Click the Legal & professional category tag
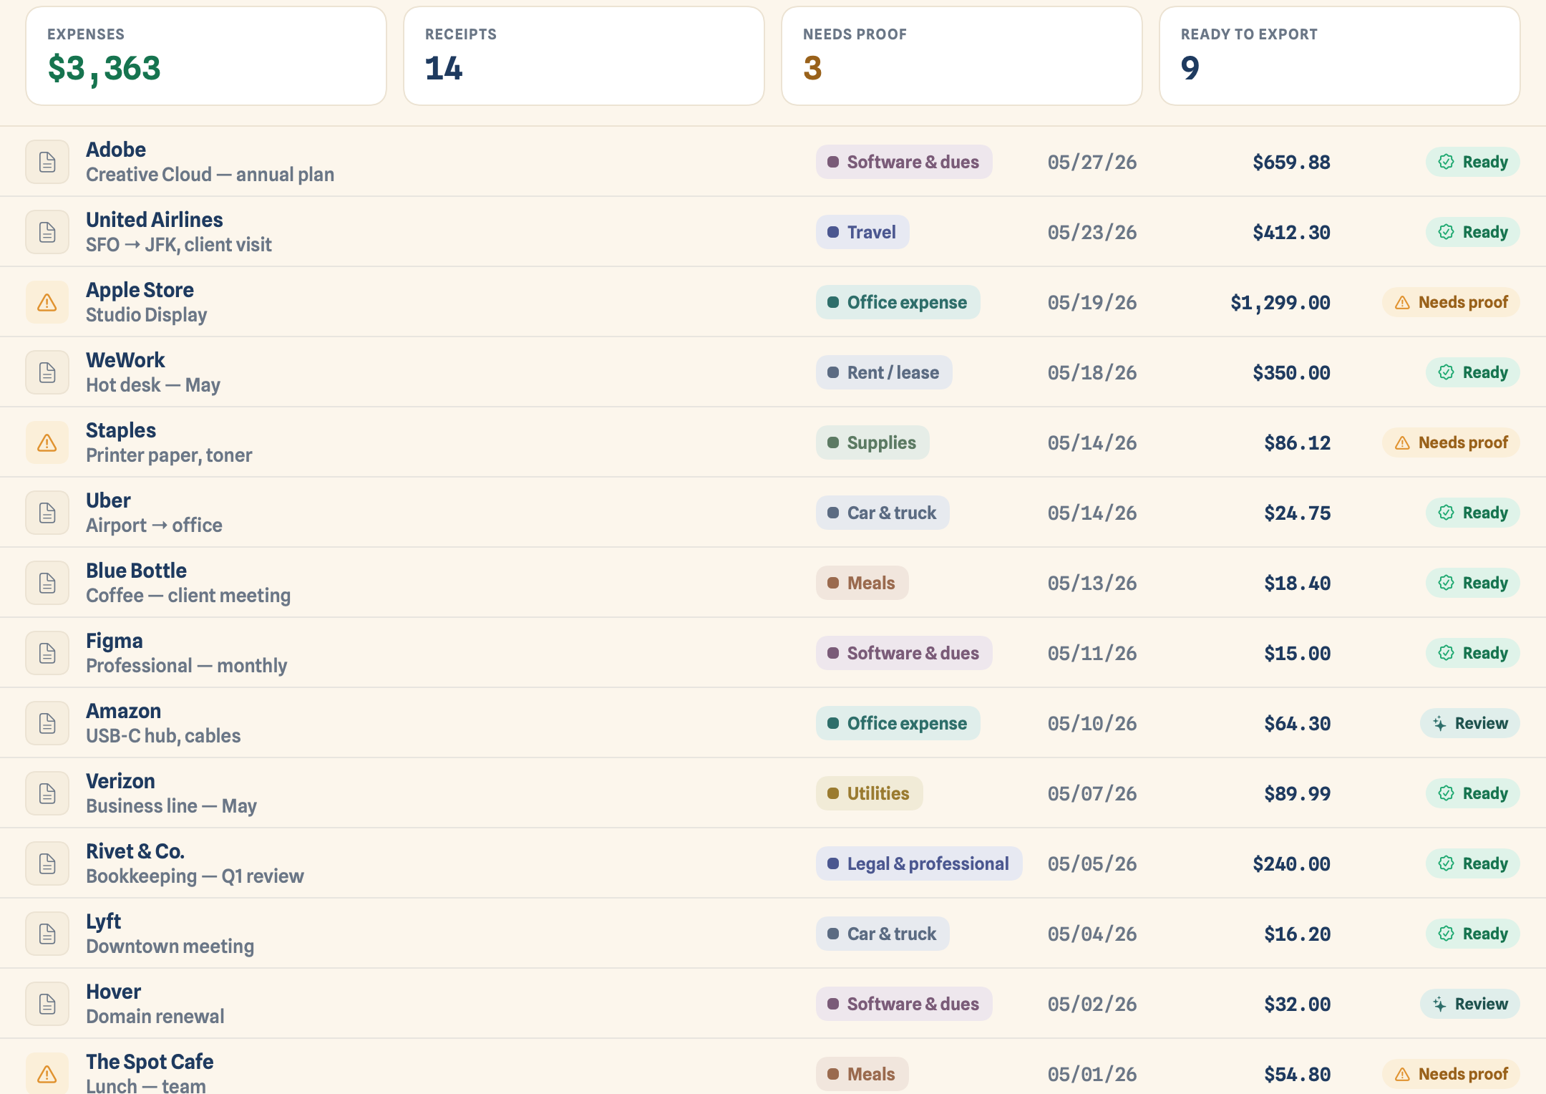The image size is (1546, 1094). [x=919, y=863]
